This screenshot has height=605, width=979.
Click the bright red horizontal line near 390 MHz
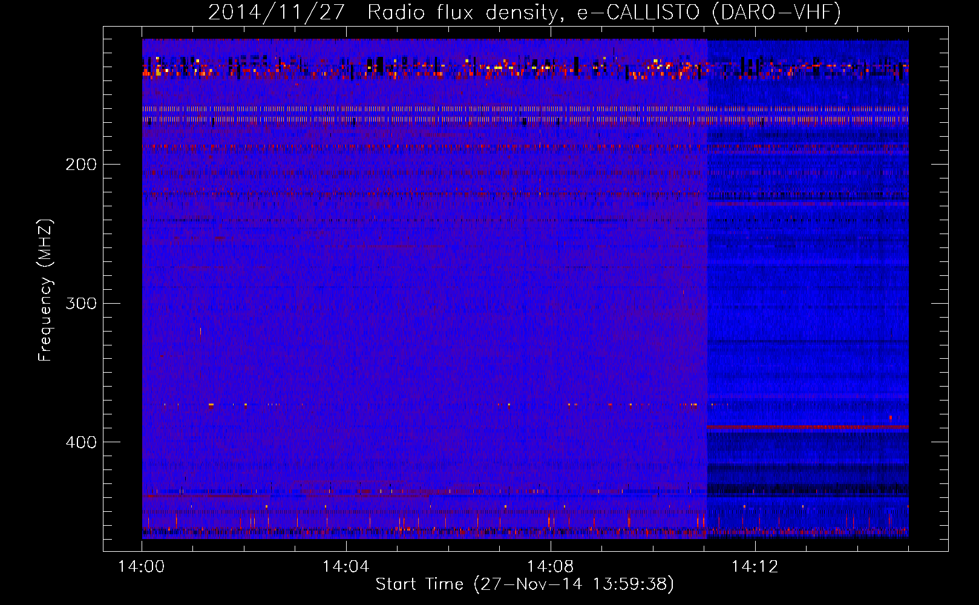coord(808,427)
